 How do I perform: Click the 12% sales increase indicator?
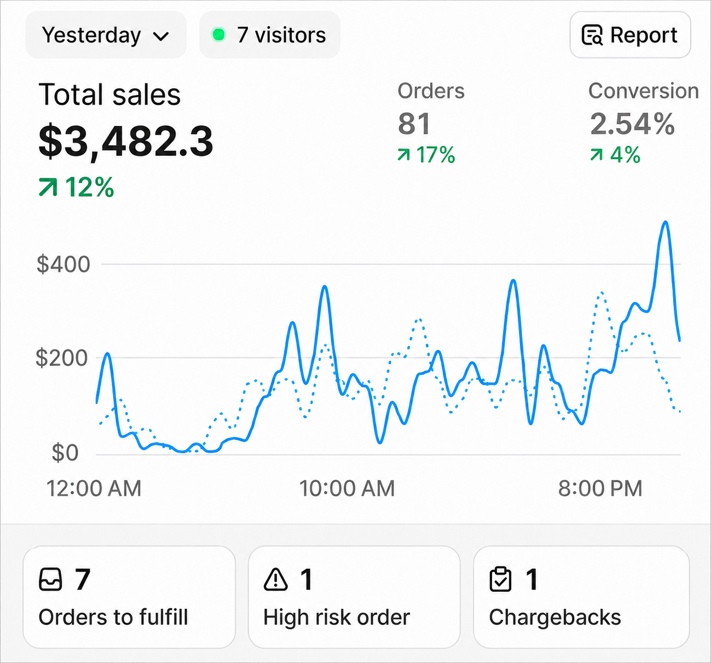(x=77, y=188)
